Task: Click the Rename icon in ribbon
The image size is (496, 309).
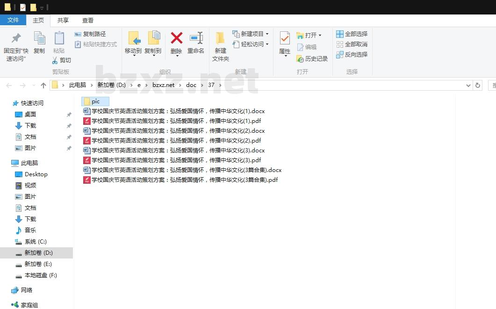Action: point(196,38)
